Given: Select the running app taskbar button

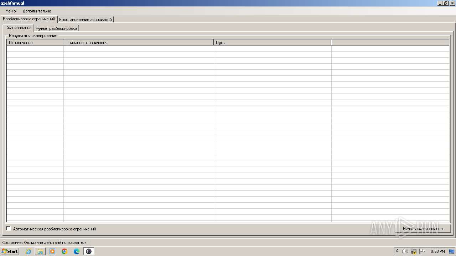Looking at the screenshot, I should (x=89, y=251).
